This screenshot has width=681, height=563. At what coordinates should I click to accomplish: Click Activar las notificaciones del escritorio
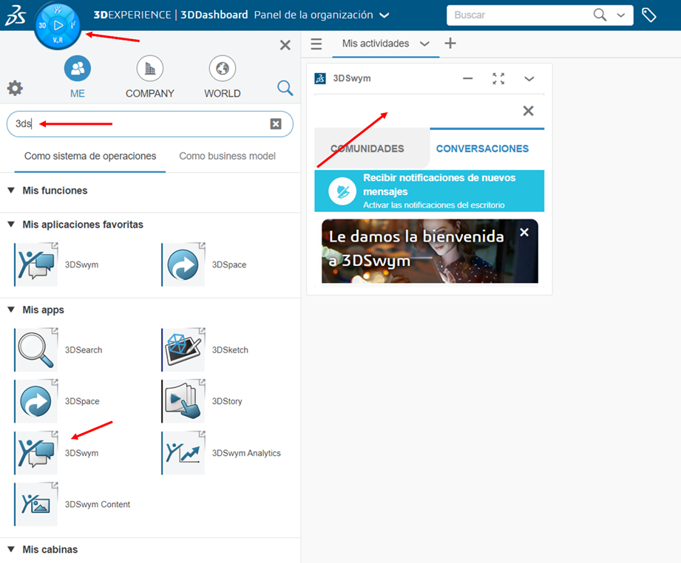434,205
